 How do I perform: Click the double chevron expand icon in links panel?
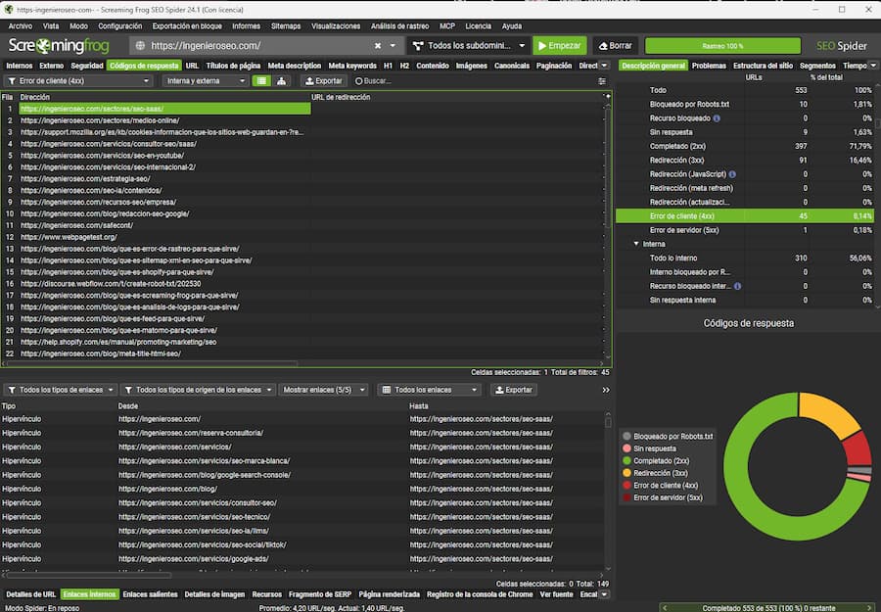[x=606, y=390]
